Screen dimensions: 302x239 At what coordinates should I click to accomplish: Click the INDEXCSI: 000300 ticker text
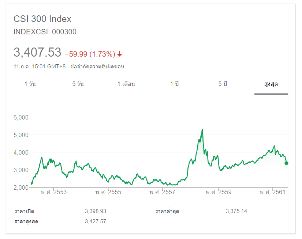[45, 32]
